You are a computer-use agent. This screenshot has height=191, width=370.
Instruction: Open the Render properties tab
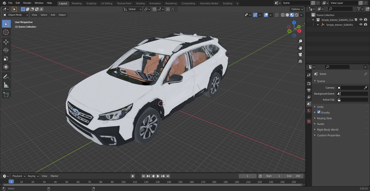tap(309, 83)
